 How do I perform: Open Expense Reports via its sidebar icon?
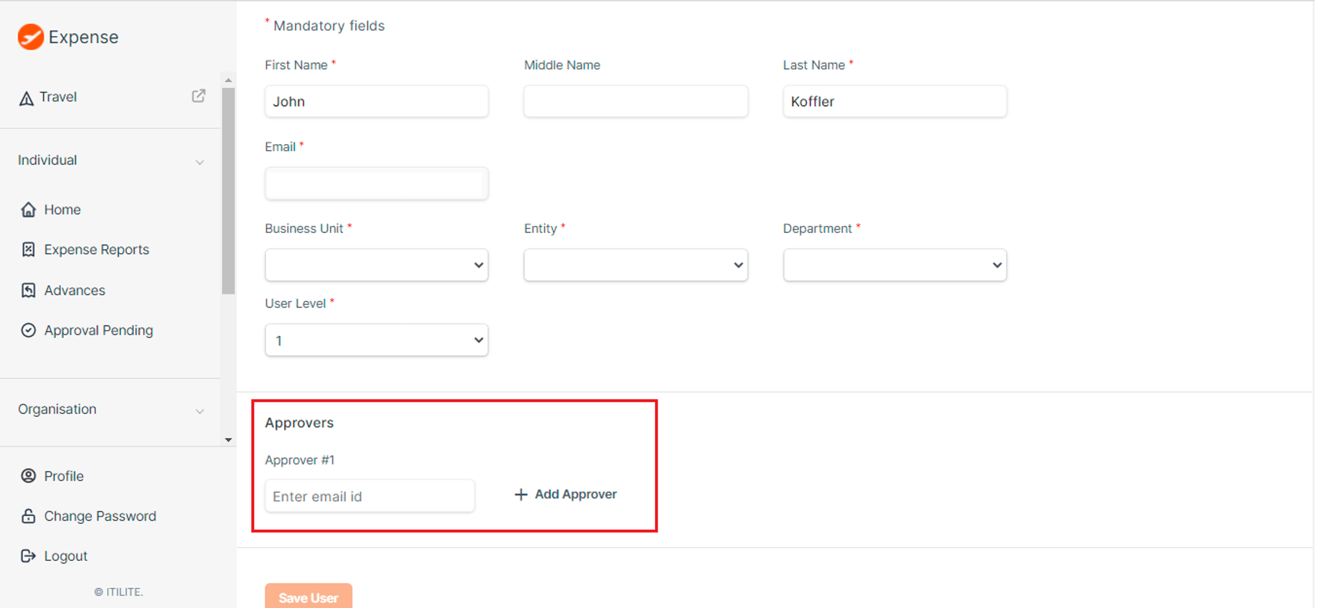(28, 249)
